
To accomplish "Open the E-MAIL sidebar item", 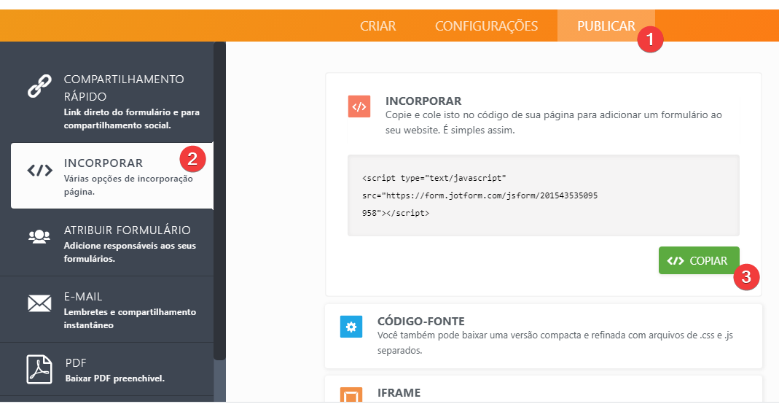I will [107, 310].
